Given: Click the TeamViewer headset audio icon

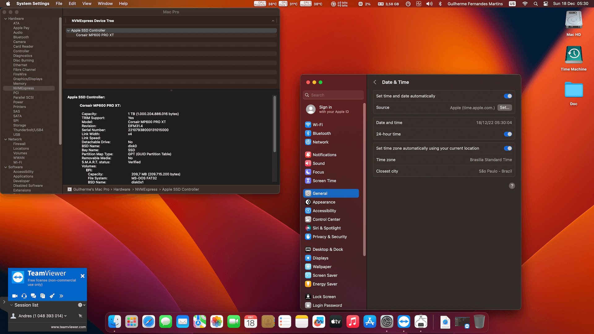Looking at the screenshot, I should pyautogui.click(x=24, y=296).
